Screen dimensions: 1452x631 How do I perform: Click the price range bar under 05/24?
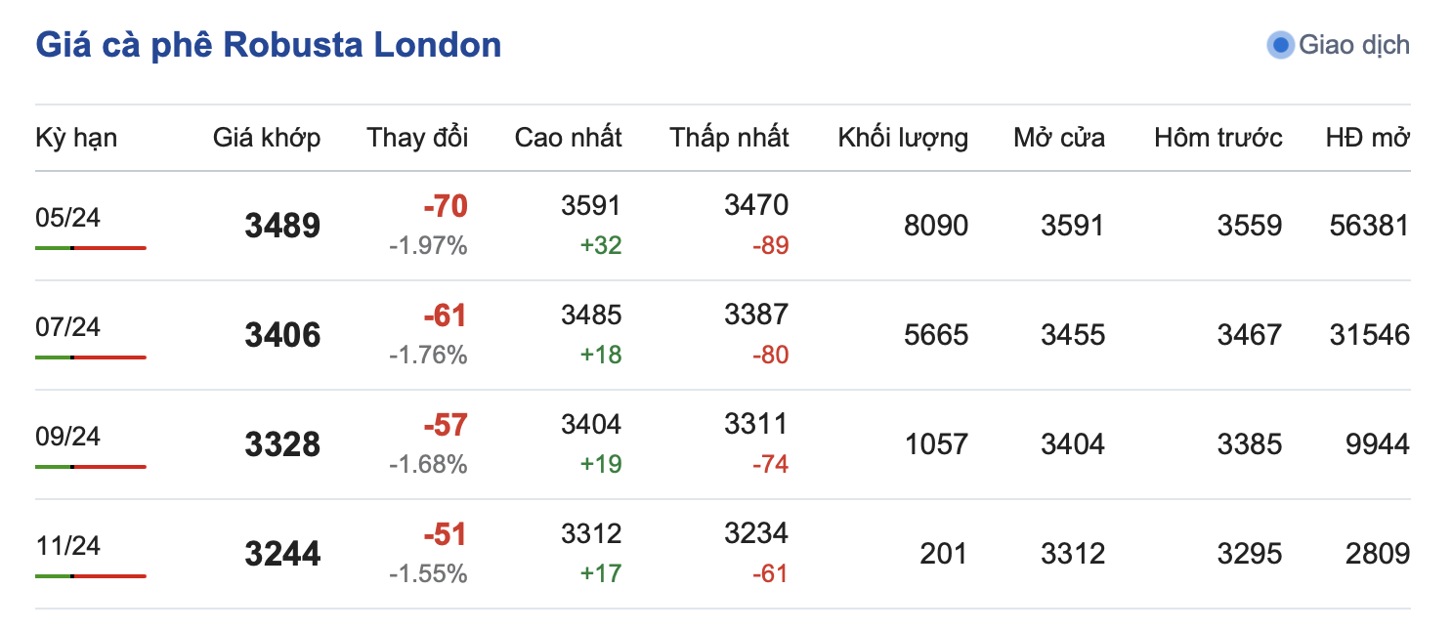(x=90, y=248)
